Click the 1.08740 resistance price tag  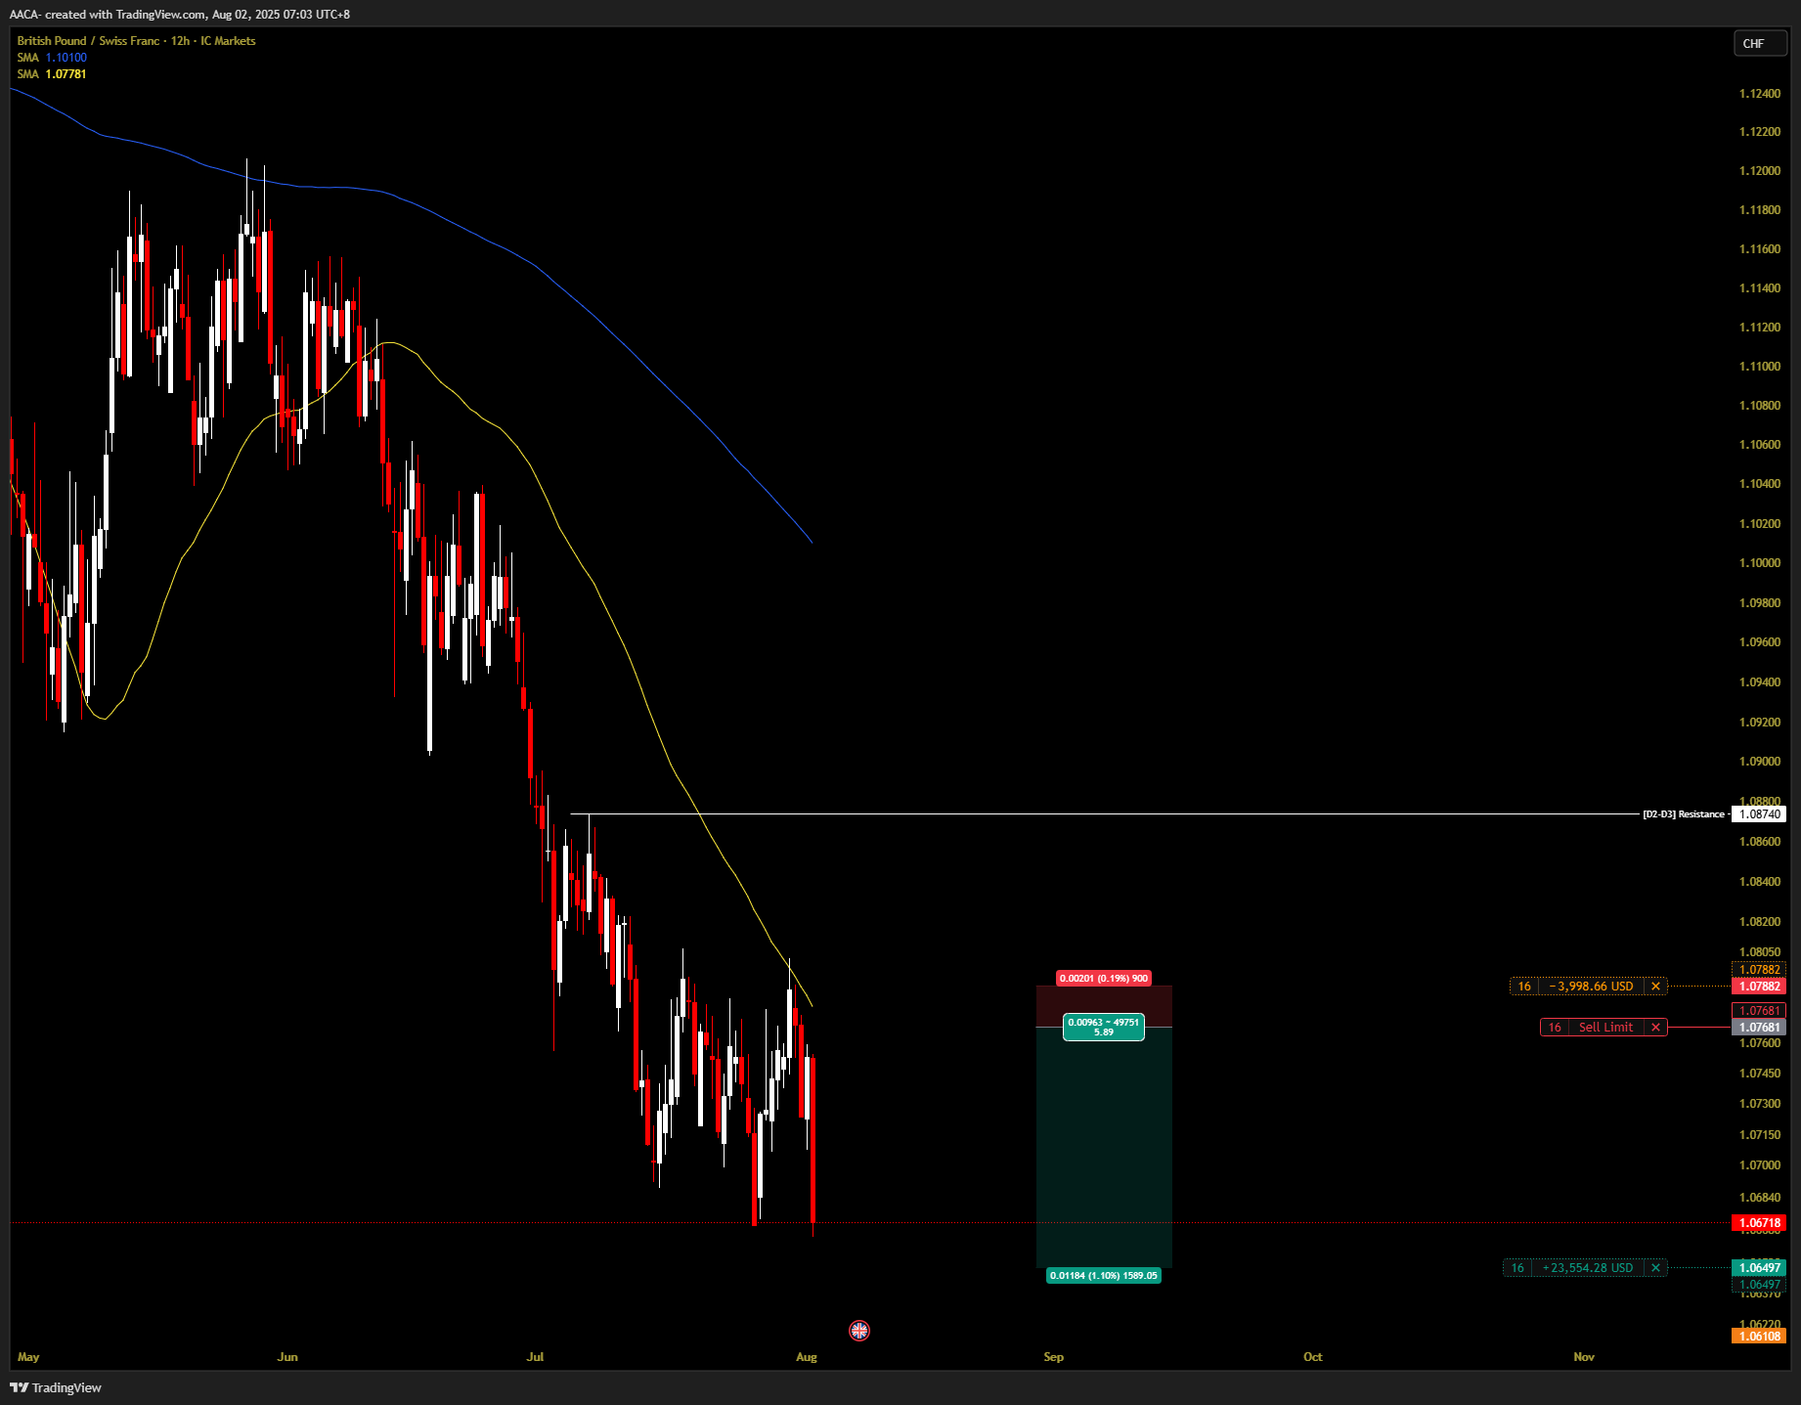tap(1759, 813)
